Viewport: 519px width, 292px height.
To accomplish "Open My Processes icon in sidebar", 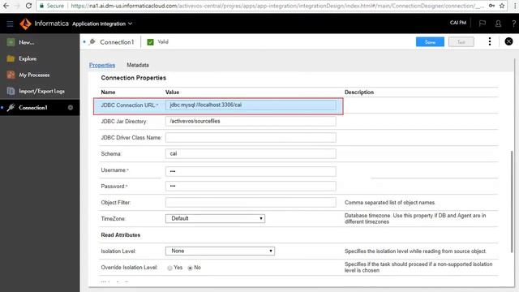I will 11,75.
